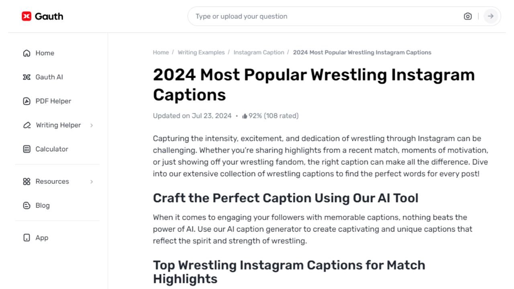Click the App icon in sidebar
Image resolution: width=514 pixels, height=289 pixels.
(27, 238)
